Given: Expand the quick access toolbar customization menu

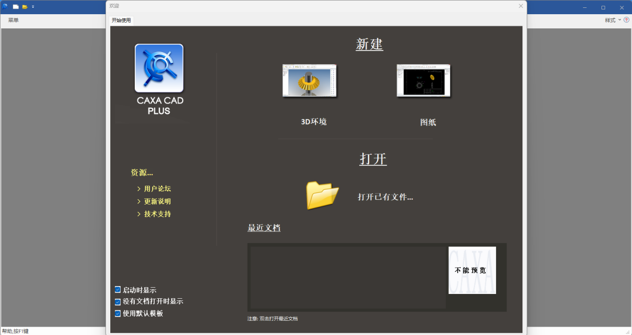Looking at the screenshot, I should [x=34, y=7].
